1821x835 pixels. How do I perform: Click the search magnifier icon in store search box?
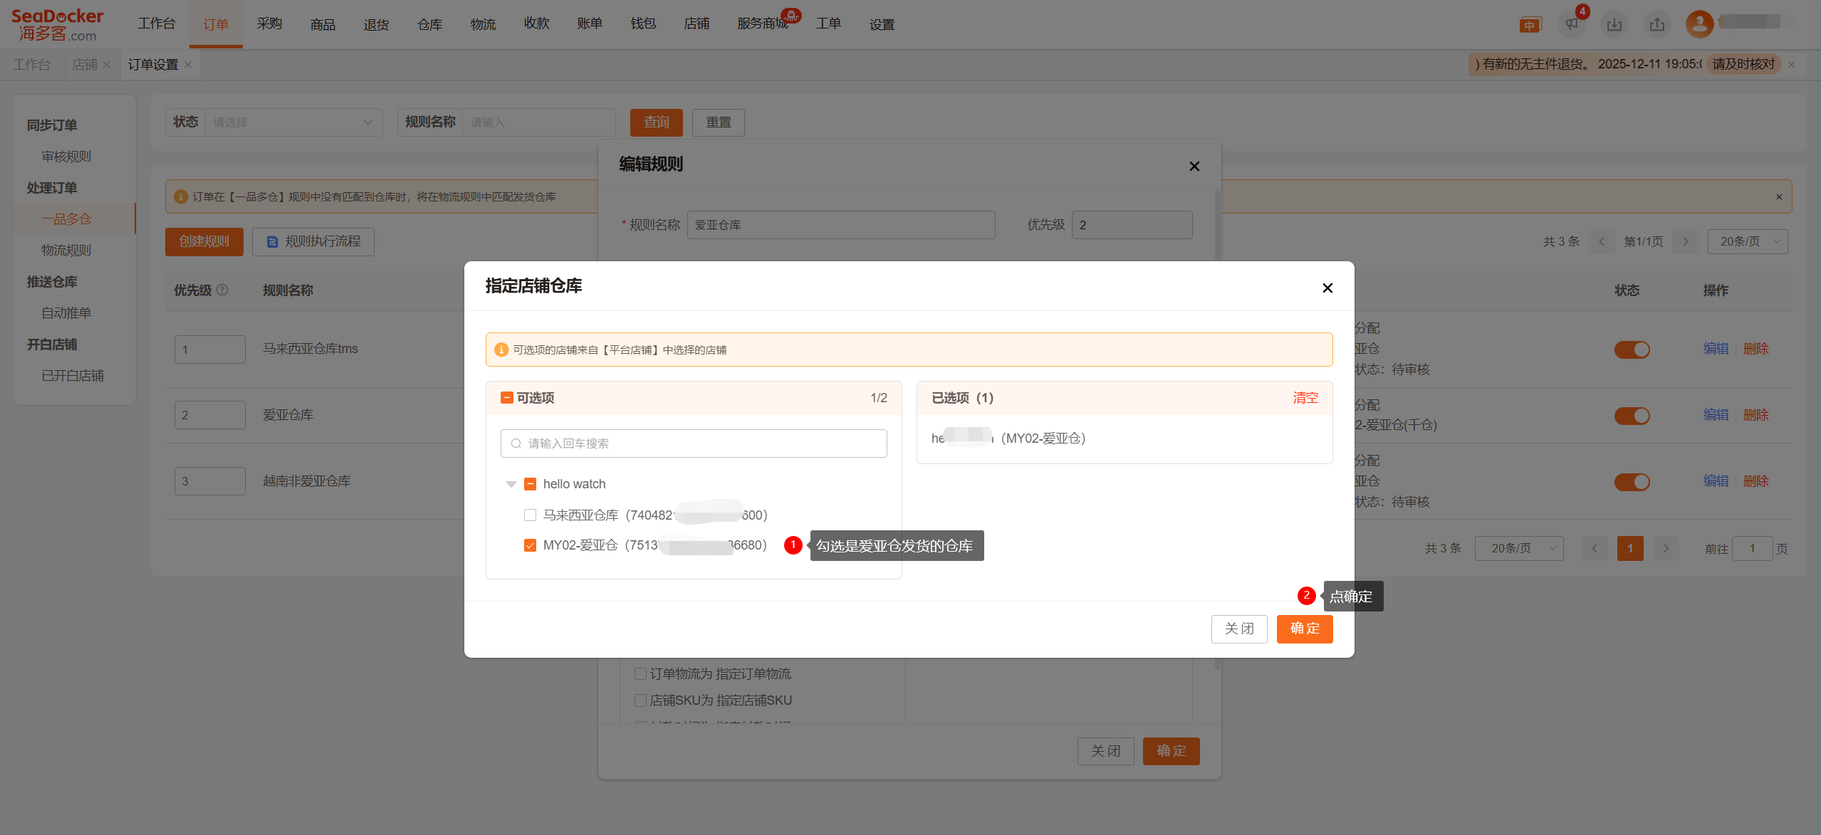[516, 443]
